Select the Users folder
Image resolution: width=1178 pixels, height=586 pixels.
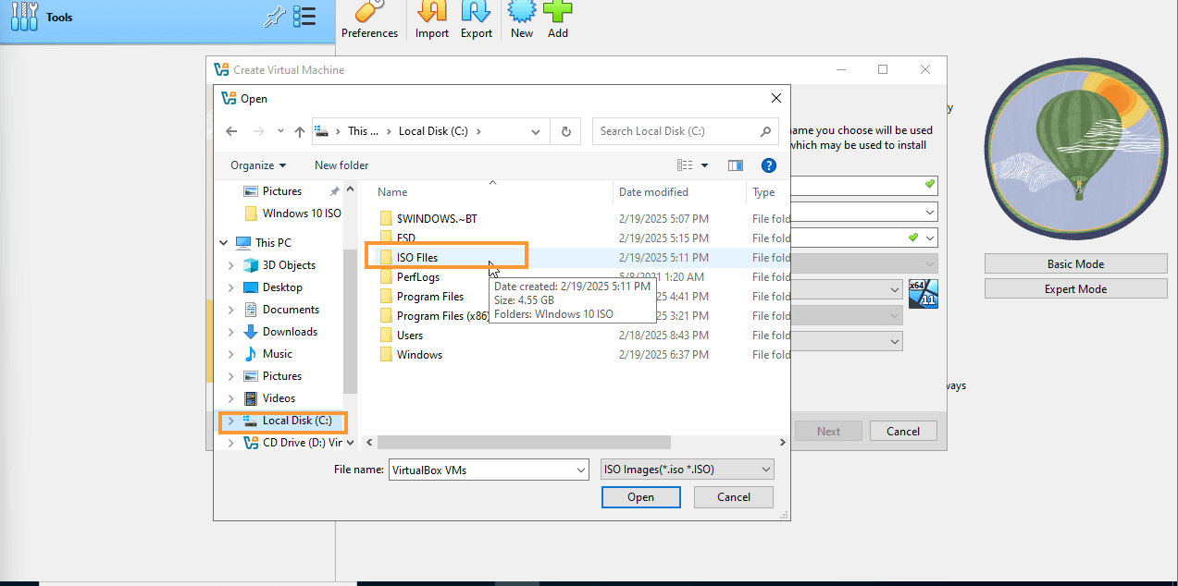coord(401,336)
